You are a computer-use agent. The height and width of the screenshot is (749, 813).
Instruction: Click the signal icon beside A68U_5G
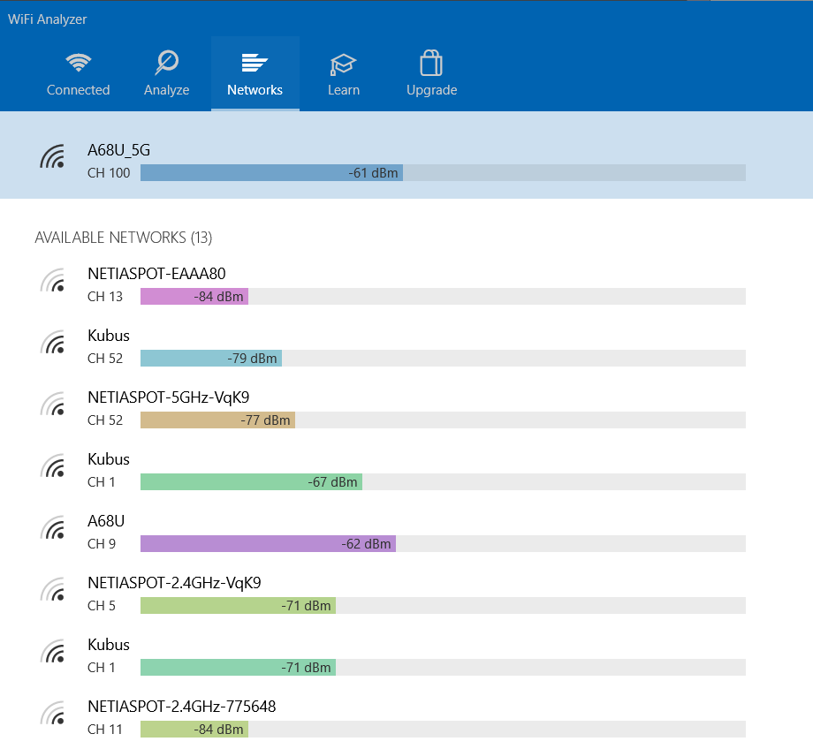click(x=53, y=157)
